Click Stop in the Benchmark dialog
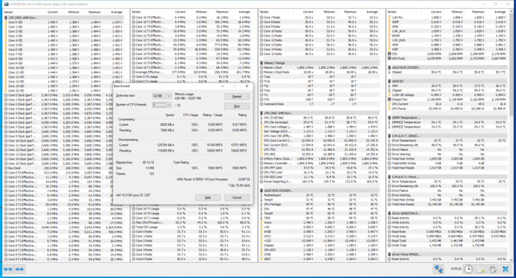The width and height of the screenshot is (516, 278). click(237, 106)
